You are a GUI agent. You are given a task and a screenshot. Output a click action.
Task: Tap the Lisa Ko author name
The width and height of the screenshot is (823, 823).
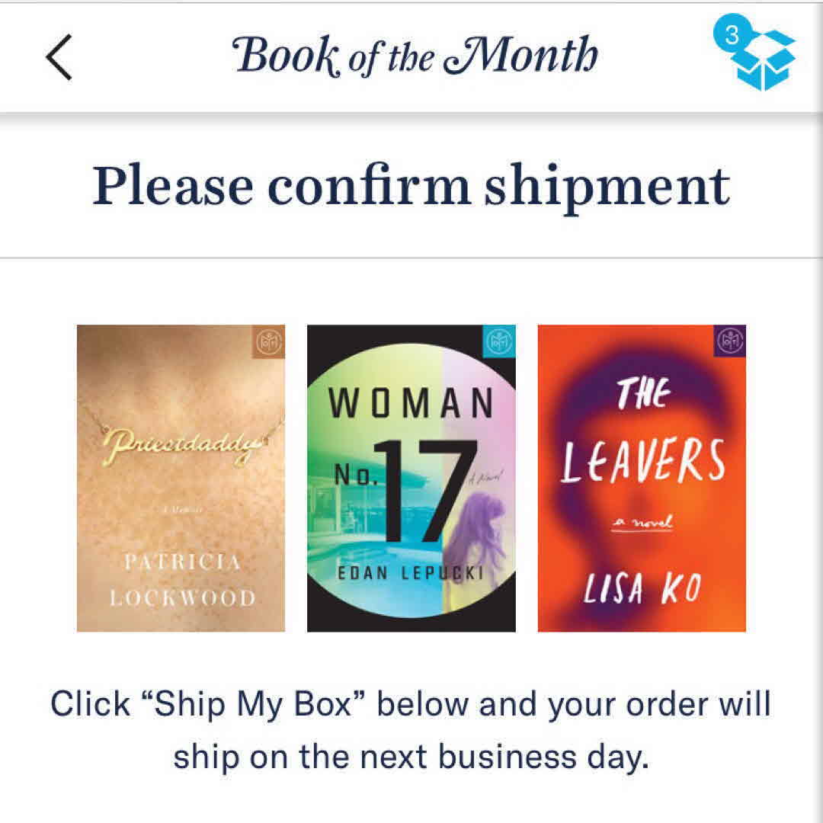coord(642,591)
